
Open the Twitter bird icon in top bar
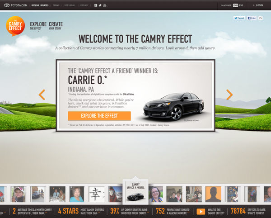click(x=100, y=5)
